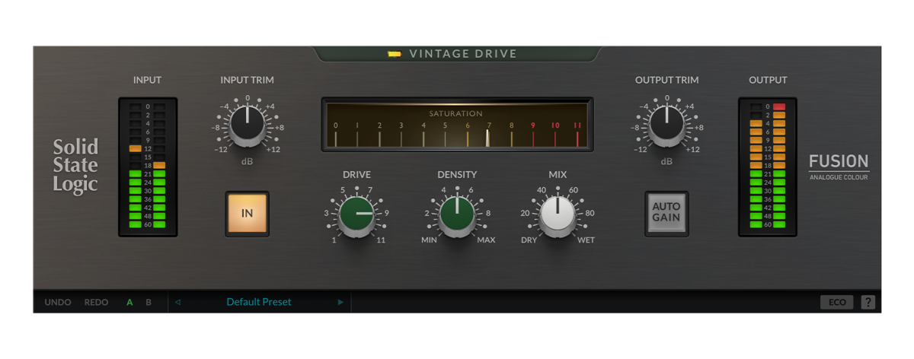The height and width of the screenshot is (359, 914).
Task: Go to previous preset arrow
Action: tap(177, 302)
